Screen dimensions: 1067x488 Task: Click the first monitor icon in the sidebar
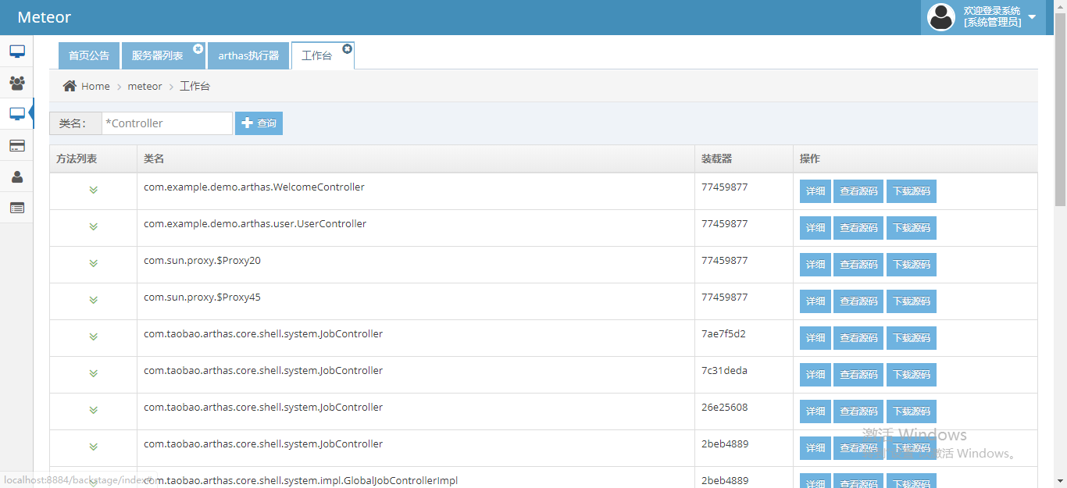coord(16,52)
